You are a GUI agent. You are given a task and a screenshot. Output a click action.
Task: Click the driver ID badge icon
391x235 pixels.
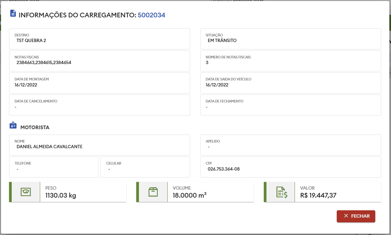pos(13,126)
